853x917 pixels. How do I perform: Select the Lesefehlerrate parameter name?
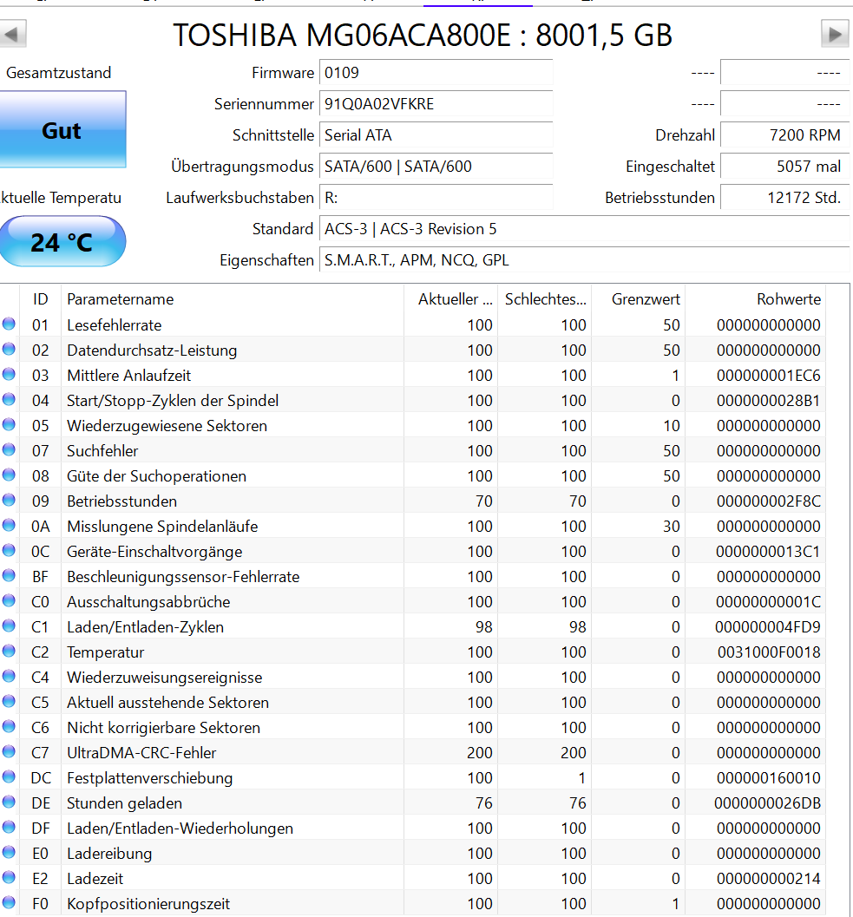[114, 324]
